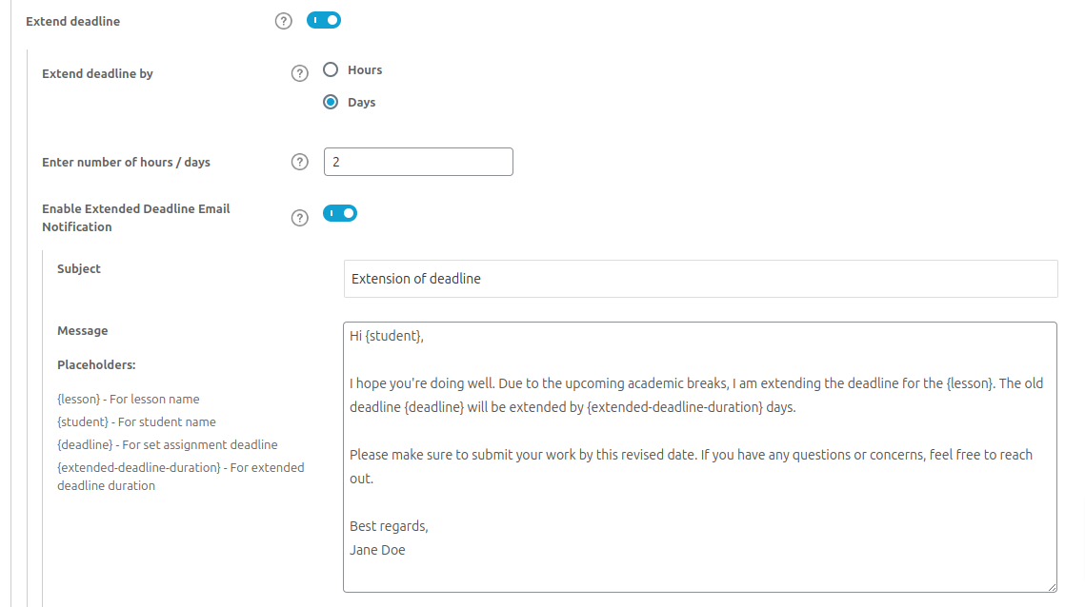Show help for Extended Deadline Email Notification
The height and width of the screenshot is (607, 1085).
point(300,218)
